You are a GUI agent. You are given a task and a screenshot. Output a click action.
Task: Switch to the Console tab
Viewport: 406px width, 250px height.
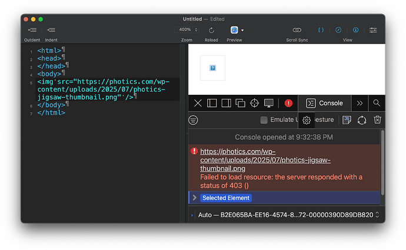[x=324, y=103]
